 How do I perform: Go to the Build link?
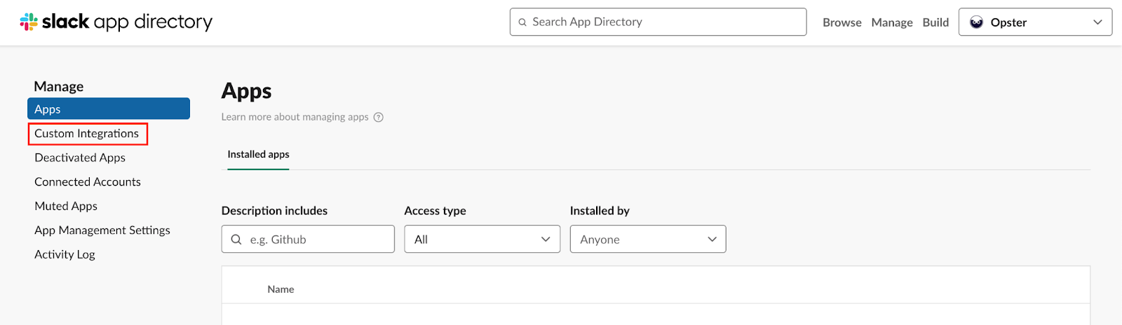(935, 22)
